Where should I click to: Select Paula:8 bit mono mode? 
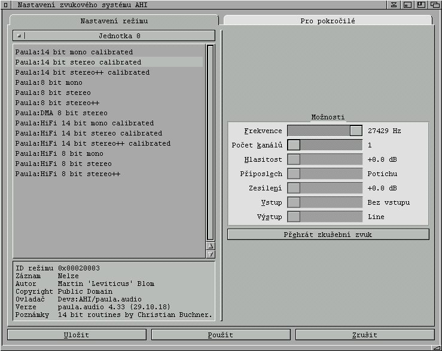point(49,82)
